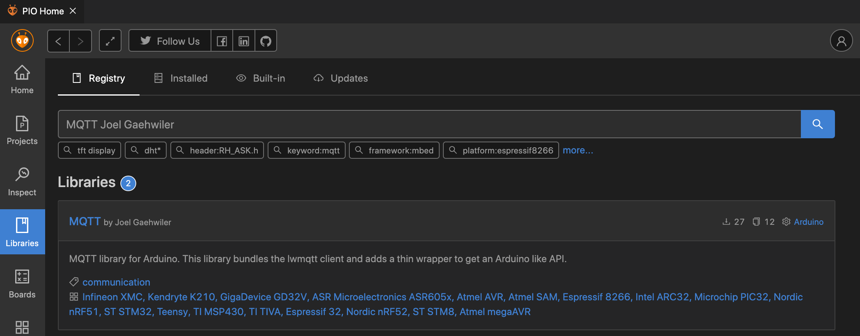Go forward with the right arrow button
The width and height of the screenshot is (860, 336).
coord(80,41)
